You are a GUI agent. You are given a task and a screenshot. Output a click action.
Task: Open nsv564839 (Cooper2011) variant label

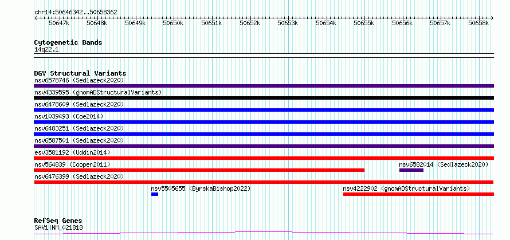pyautogui.click(x=72, y=164)
